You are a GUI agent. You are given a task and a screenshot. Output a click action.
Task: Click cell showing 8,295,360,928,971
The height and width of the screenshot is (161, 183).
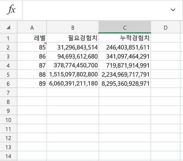125,84
